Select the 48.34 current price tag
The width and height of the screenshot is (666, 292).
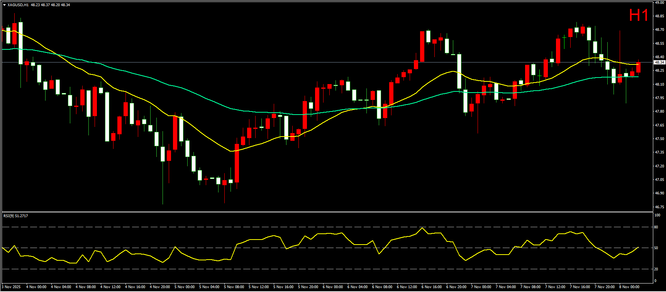[x=659, y=62]
